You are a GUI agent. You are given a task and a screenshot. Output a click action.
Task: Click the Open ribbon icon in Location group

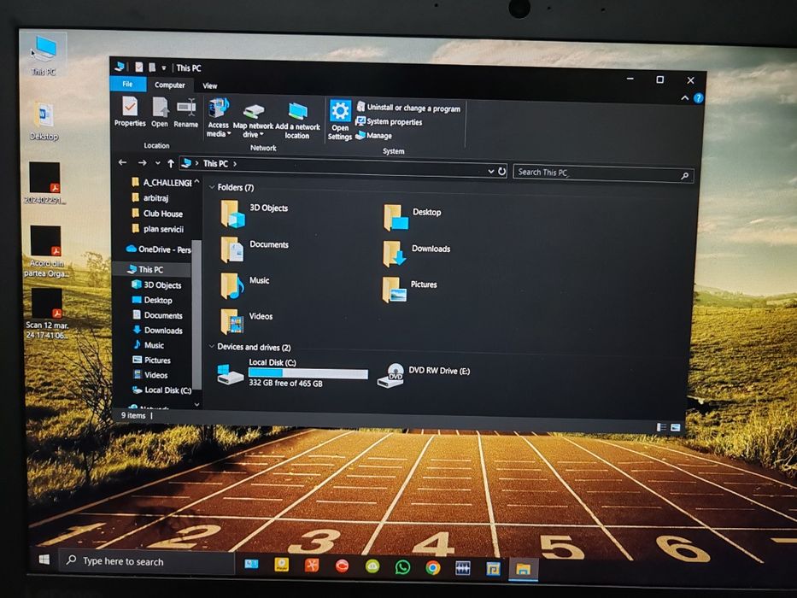click(160, 112)
